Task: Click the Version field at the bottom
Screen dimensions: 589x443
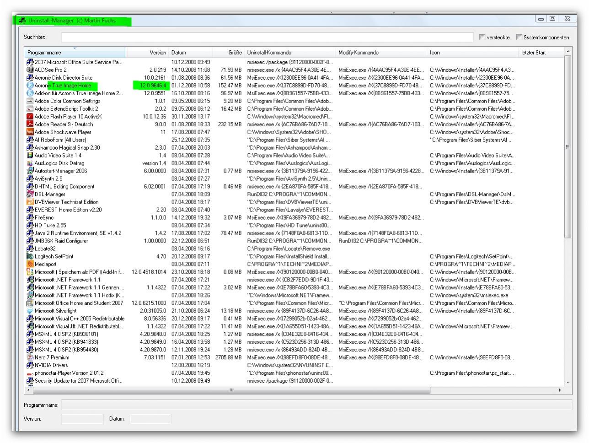Action: click(x=82, y=419)
